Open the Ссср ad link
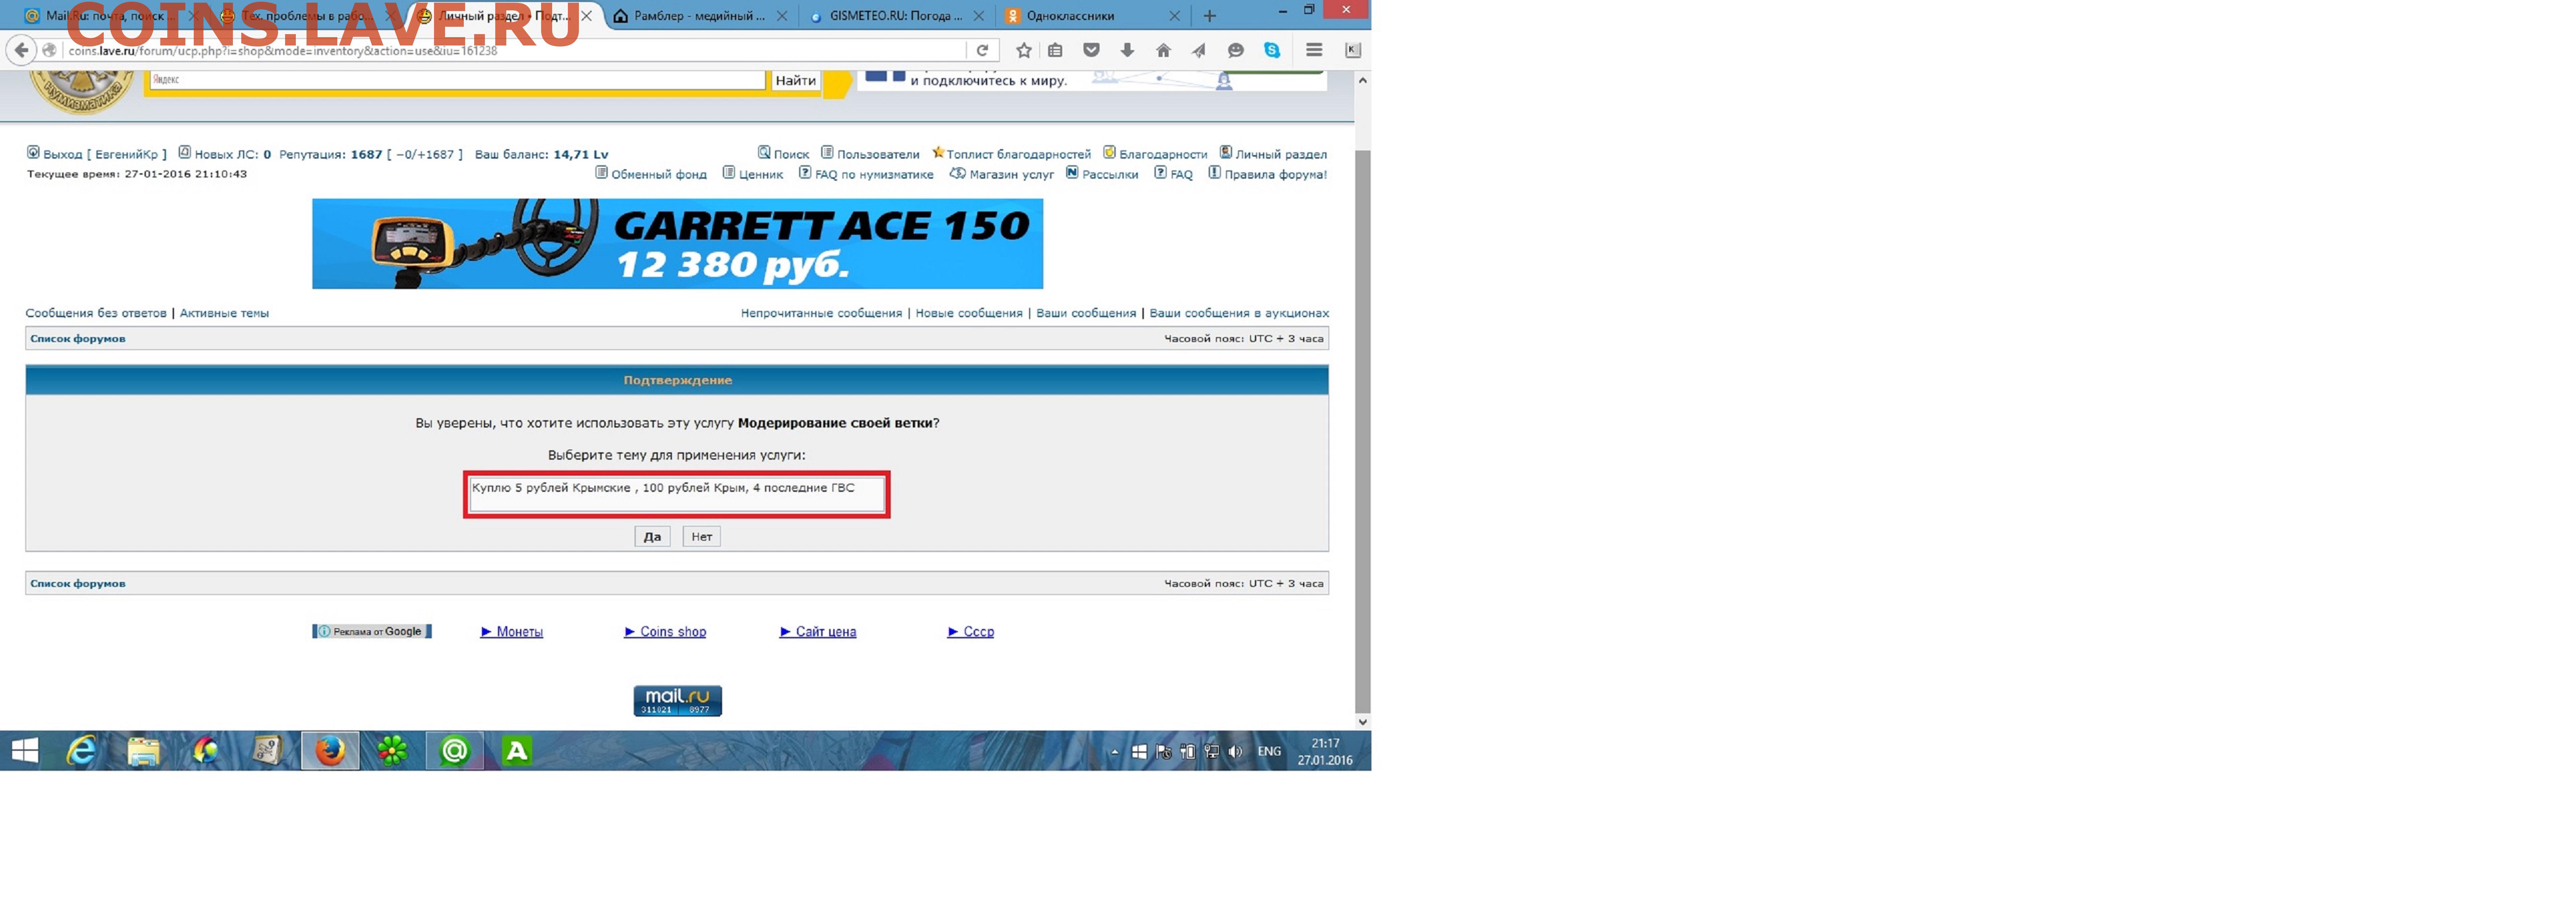This screenshot has width=2576, height=912. 971,632
